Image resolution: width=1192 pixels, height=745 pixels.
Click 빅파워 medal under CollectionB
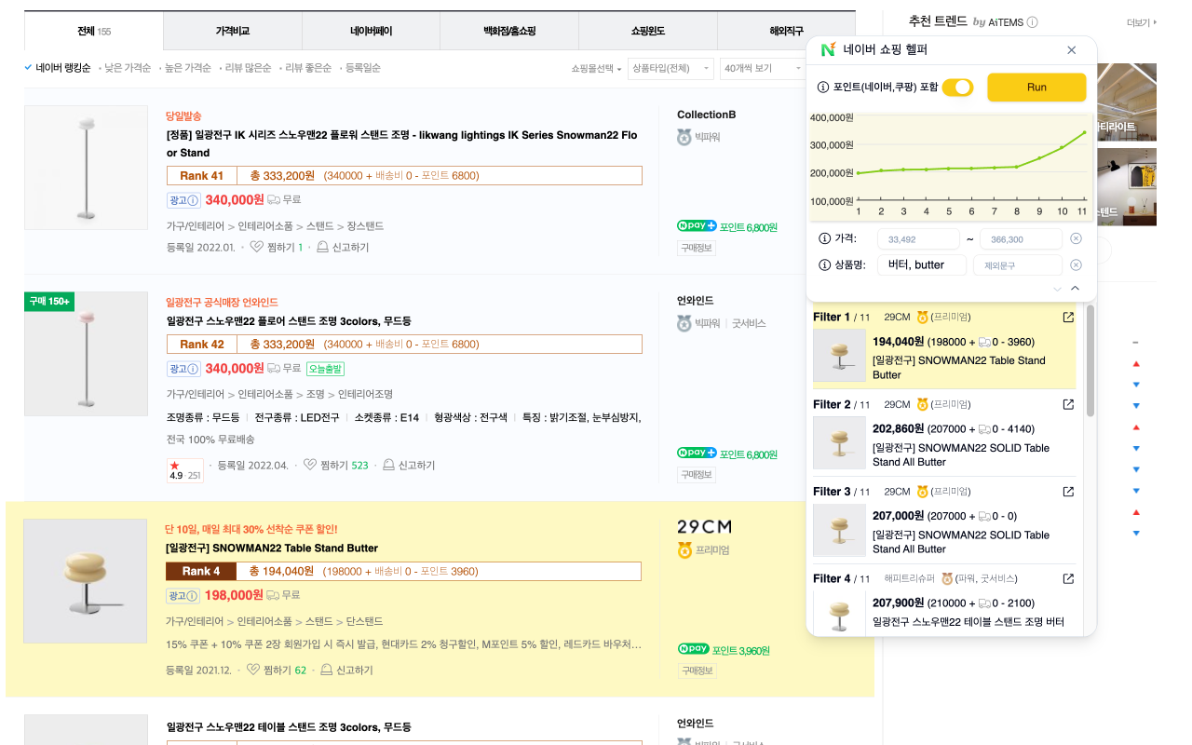tap(684, 137)
